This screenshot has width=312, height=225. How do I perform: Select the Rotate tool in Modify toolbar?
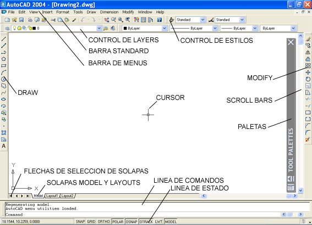(308, 79)
